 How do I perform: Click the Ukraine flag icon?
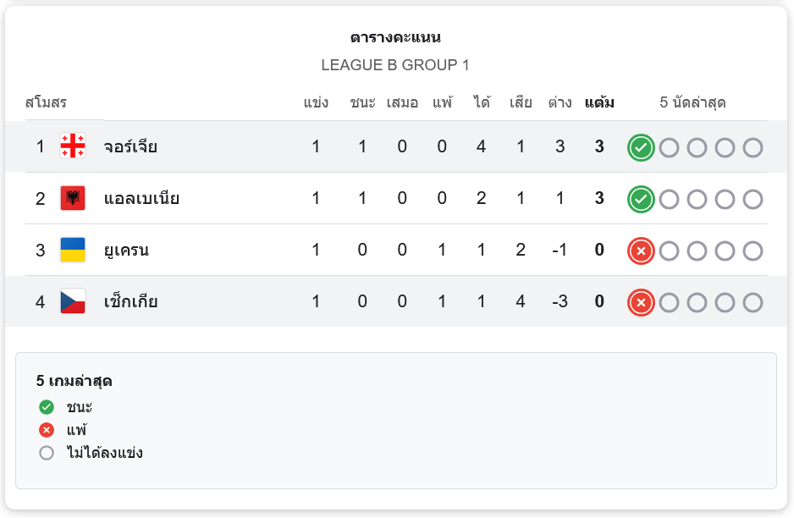coord(73,250)
